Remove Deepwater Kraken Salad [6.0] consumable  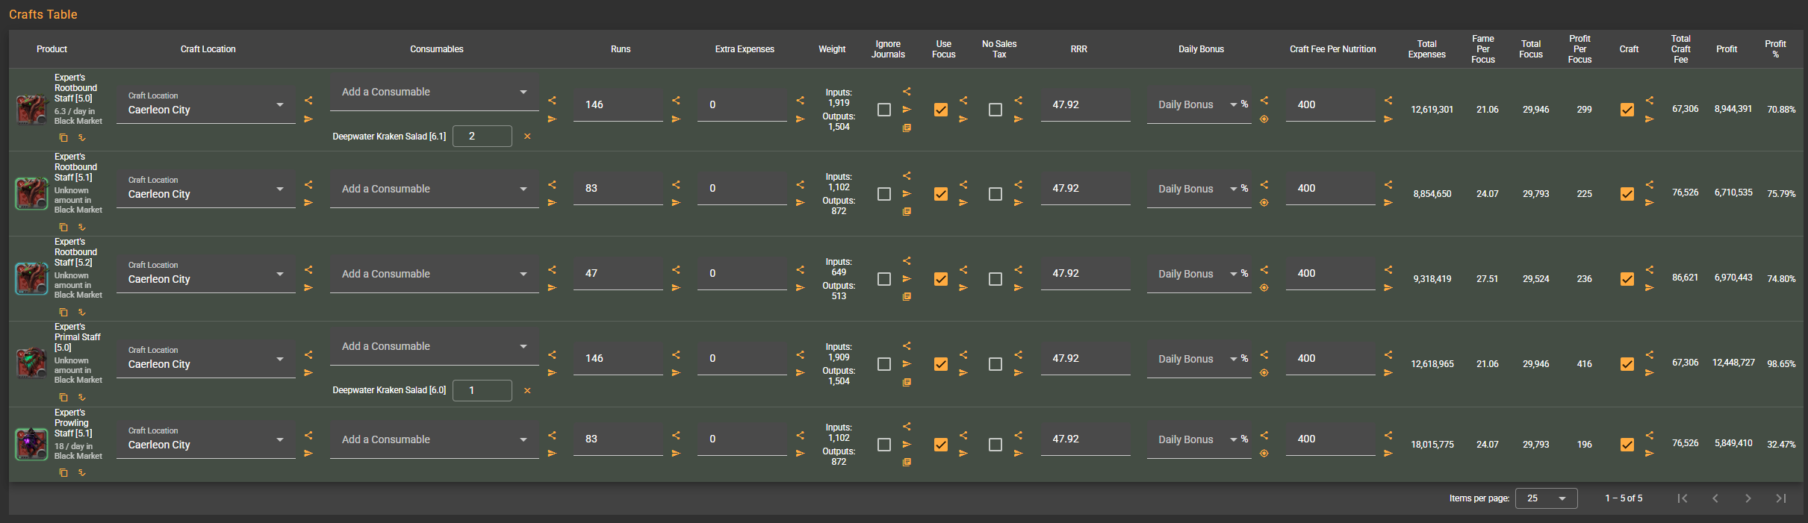pyautogui.click(x=527, y=390)
